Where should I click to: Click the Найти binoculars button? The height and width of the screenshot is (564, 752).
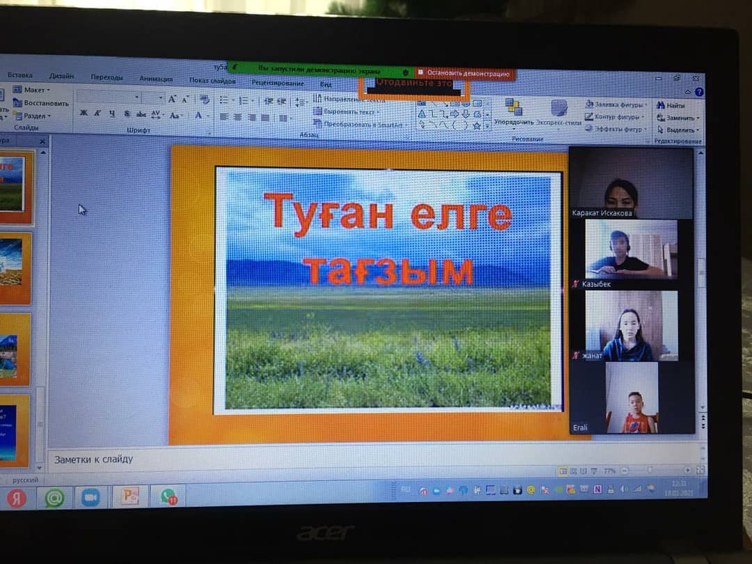(x=670, y=105)
